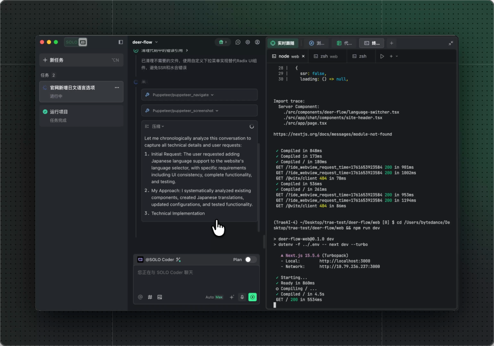Open the user profile icon

[257, 42]
